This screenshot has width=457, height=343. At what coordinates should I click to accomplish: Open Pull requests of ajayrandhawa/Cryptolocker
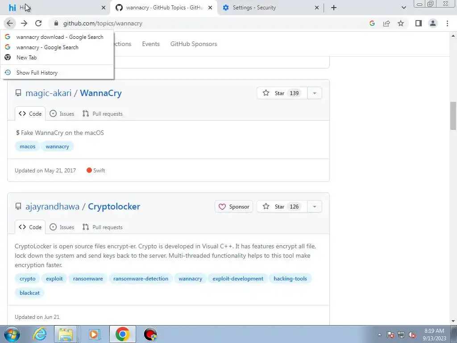102,227
